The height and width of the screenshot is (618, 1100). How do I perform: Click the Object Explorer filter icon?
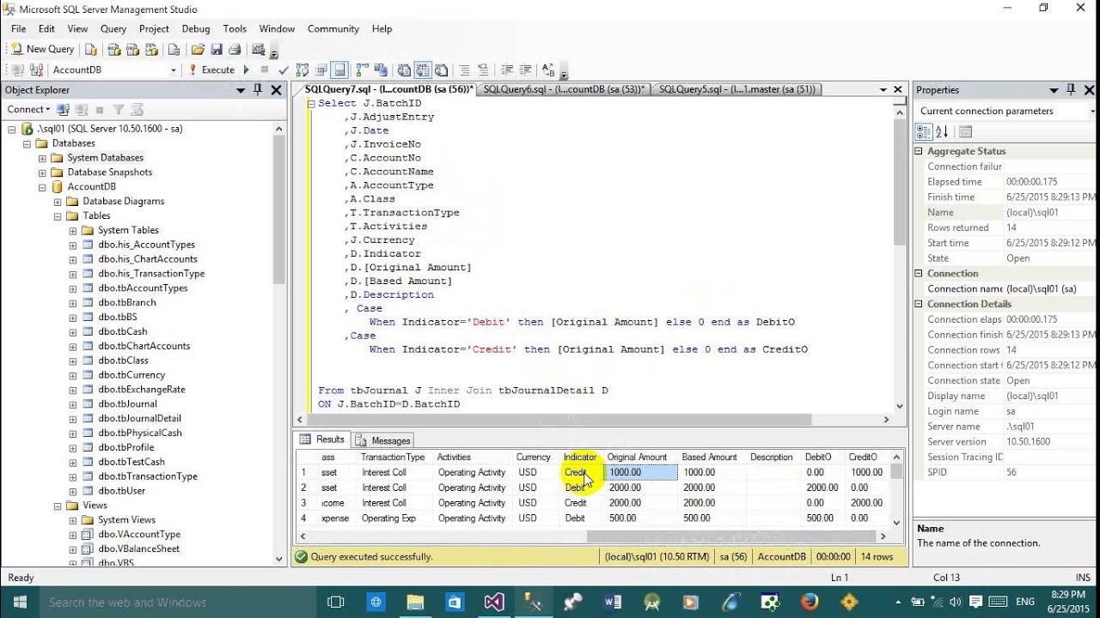pos(119,110)
